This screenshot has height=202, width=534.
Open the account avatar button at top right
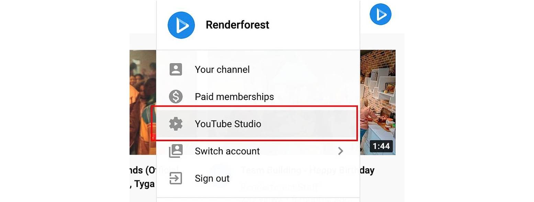(380, 14)
